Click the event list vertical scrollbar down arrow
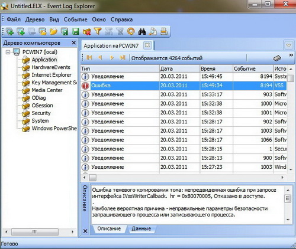 point(291,169)
